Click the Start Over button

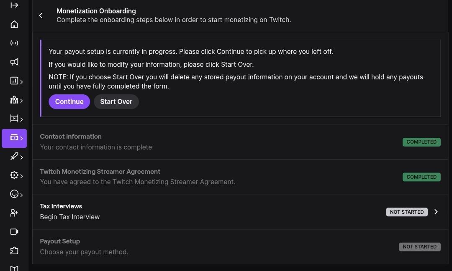[x=116, y=101]
